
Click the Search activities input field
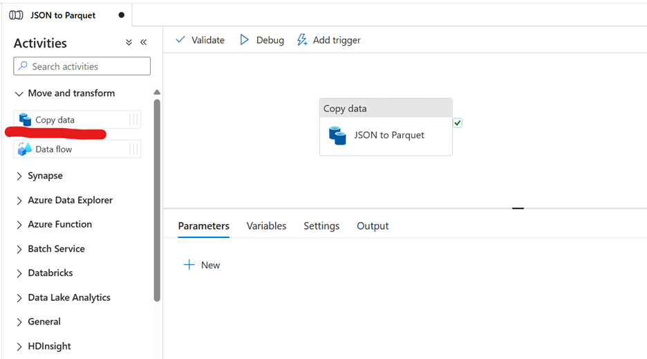(x=82, y=66)
